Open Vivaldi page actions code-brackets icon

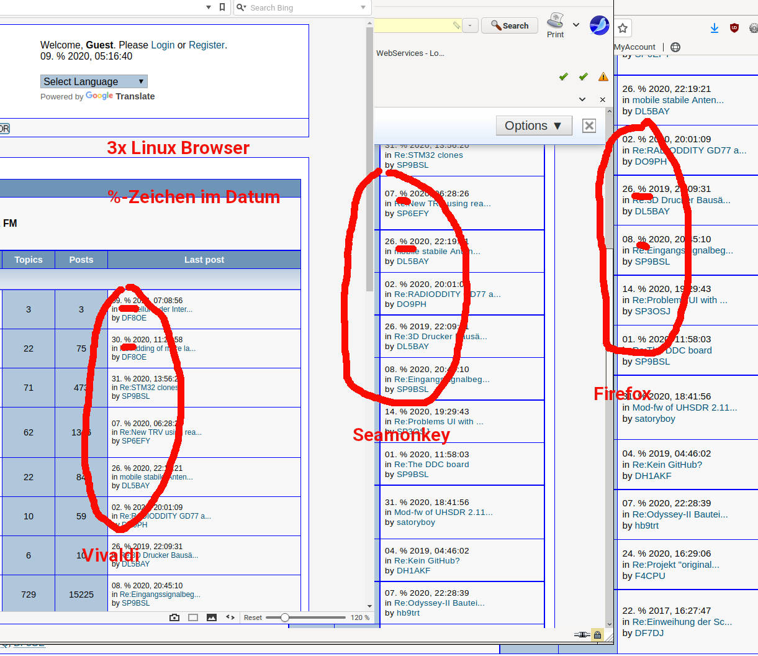(x=230, y=617)
